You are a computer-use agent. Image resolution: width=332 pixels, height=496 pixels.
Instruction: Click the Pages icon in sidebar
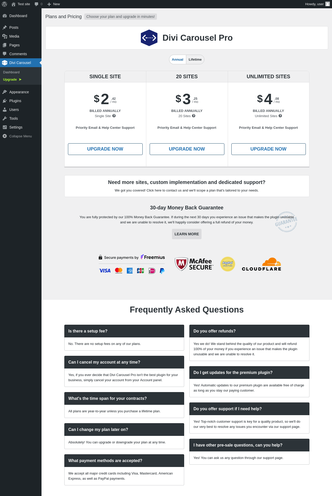(5, 45)
